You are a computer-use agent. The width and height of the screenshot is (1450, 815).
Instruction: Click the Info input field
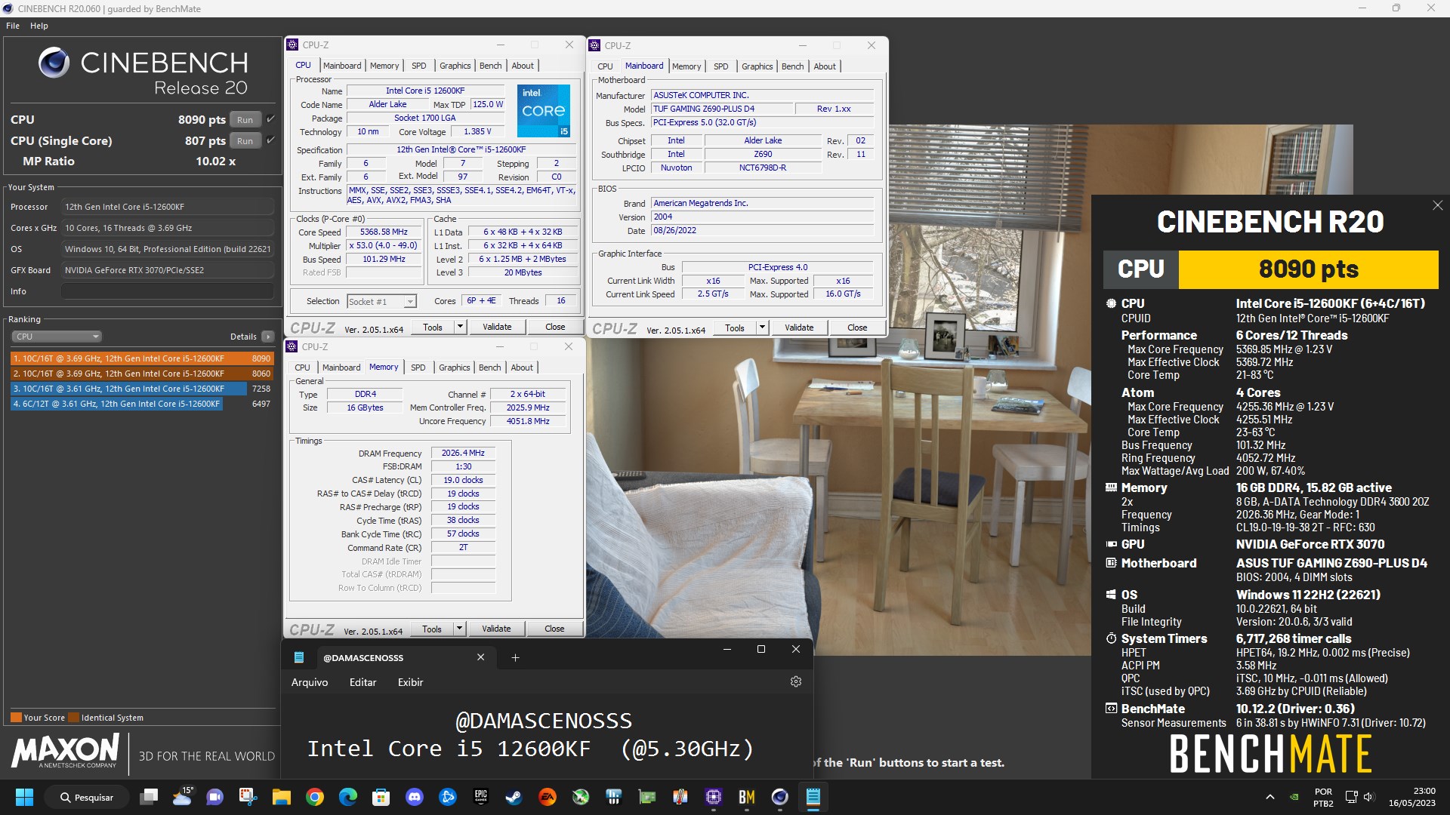(168, 291)
